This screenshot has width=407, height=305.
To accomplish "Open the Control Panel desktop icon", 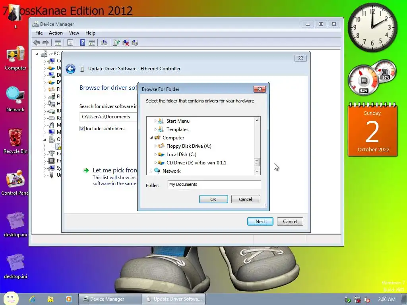I will pyautogui.click(x=15, y=183).
